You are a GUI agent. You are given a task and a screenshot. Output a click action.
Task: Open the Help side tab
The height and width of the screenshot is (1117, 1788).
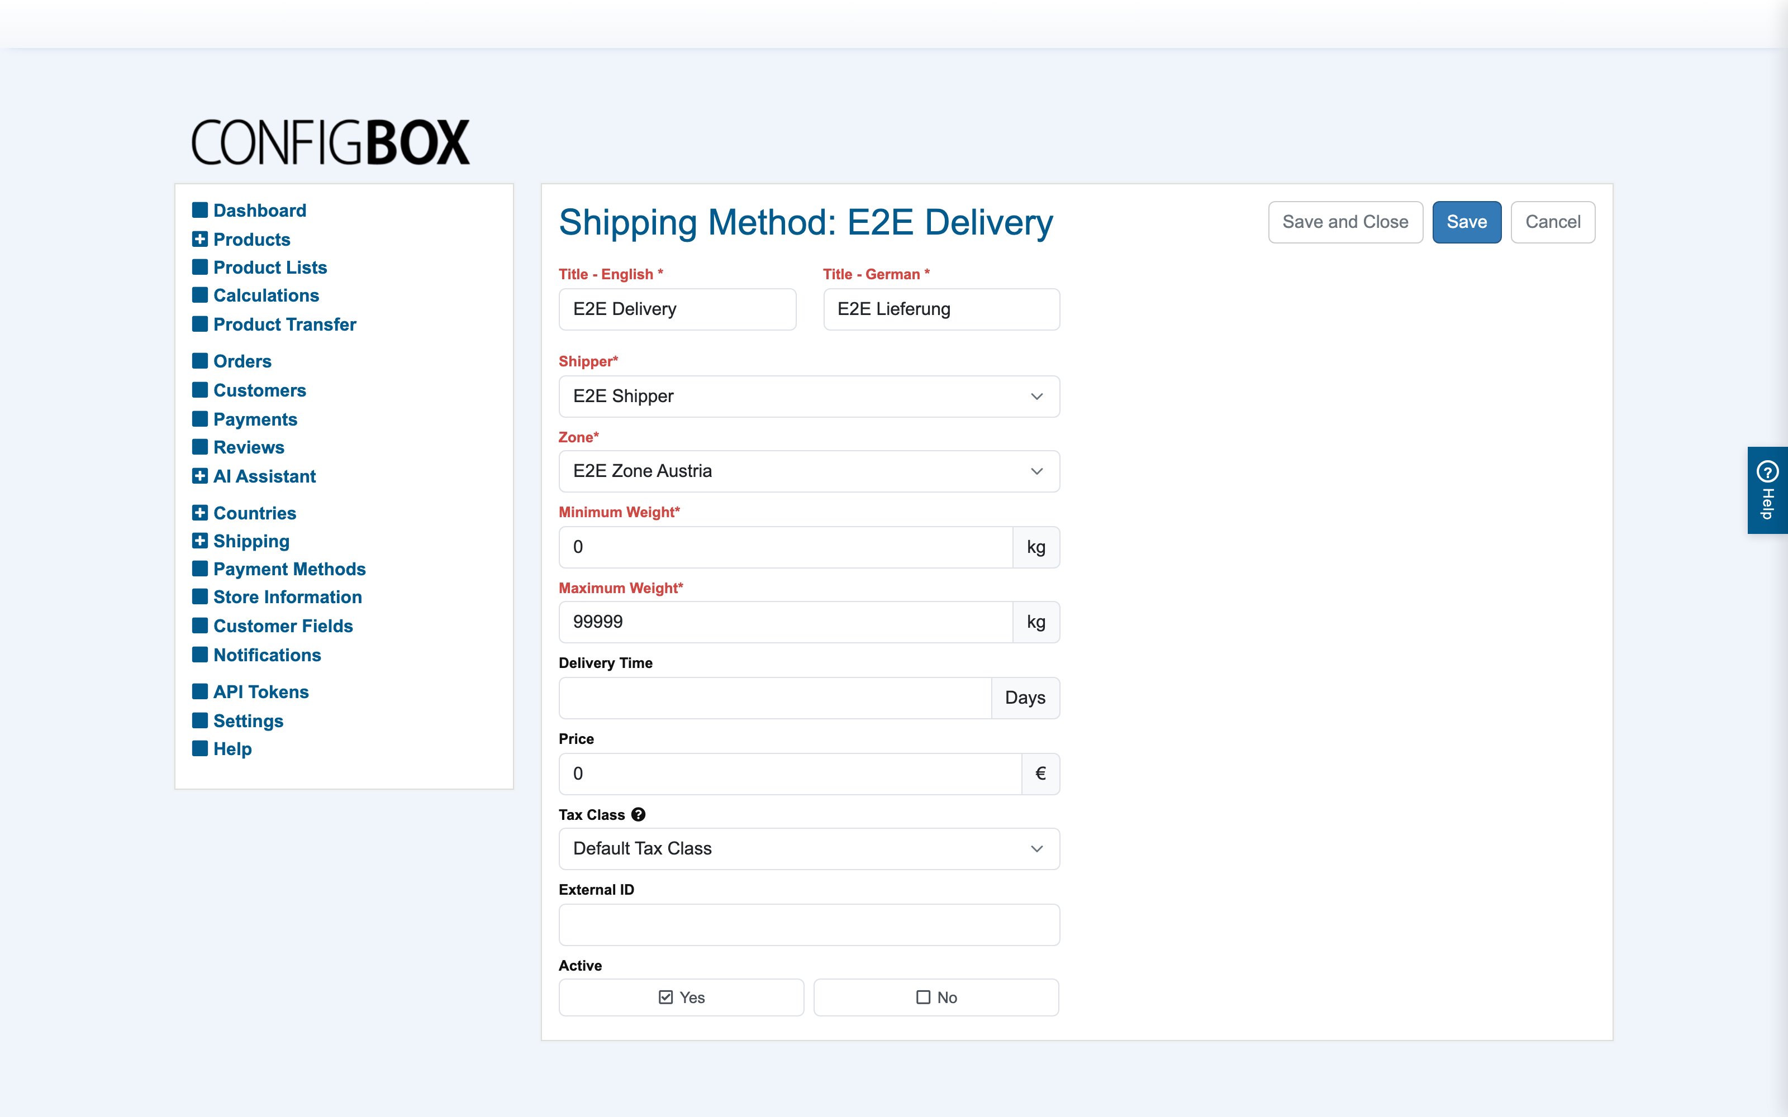1767,490
